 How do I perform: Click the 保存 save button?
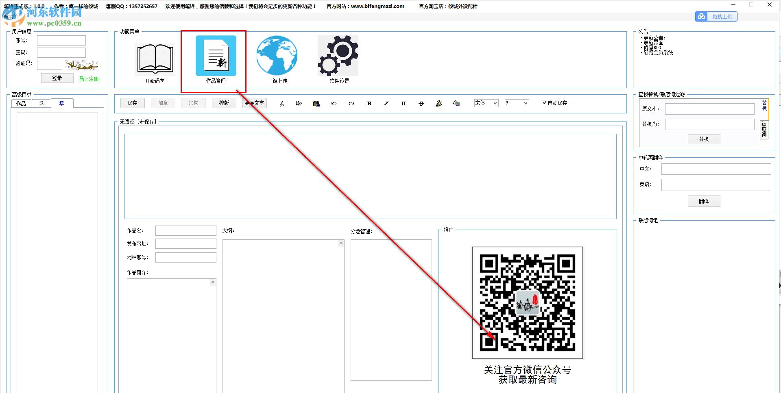pyautogui.click(x=133, y=103)
